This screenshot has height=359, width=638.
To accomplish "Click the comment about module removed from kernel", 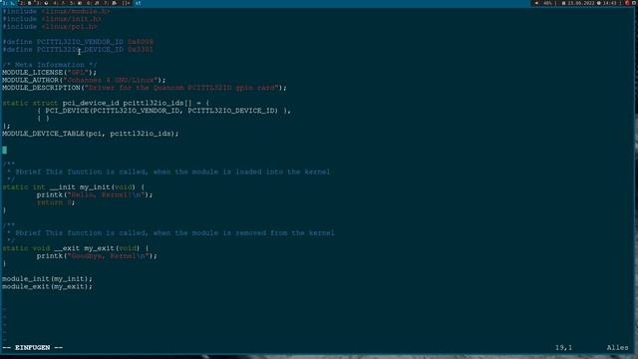I will pyautogui.click(x=170, y=233).
